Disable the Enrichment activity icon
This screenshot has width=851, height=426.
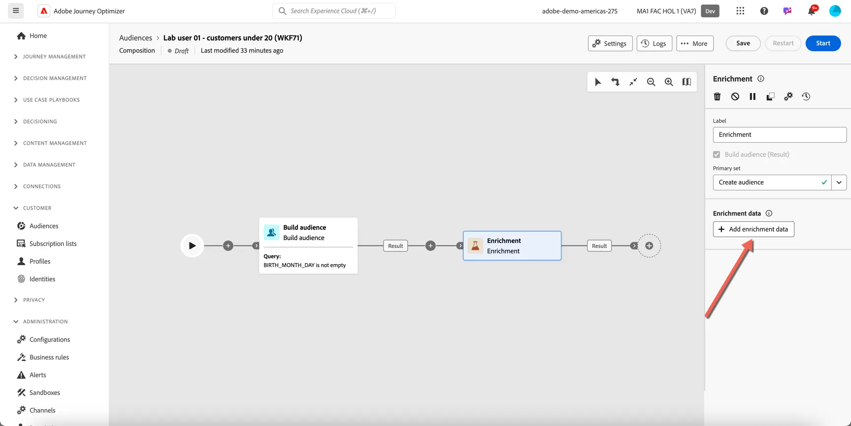tap(735, 96)
